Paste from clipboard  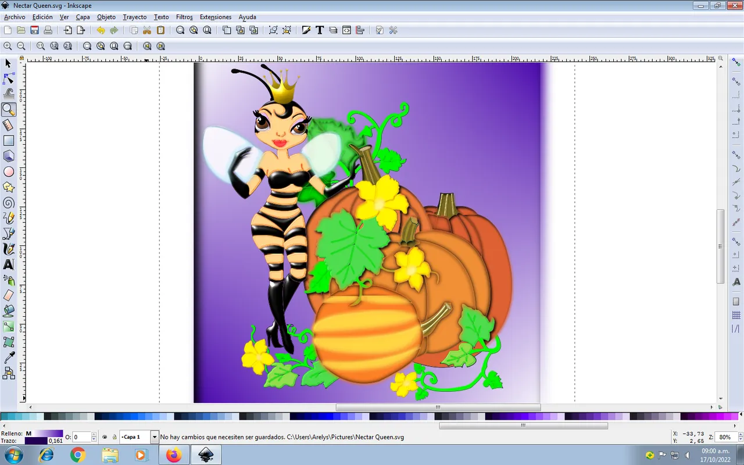(161, 30)
